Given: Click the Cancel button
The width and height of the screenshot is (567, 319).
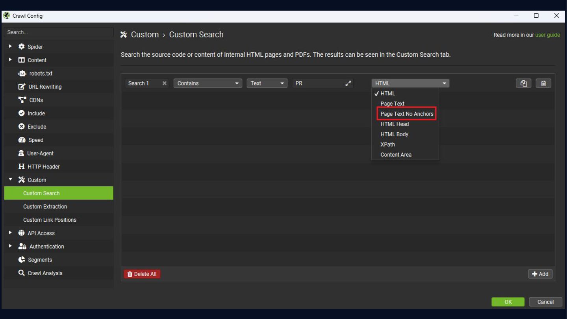Looking at the screenshot, I should pyautogui.click(x=545, y=302).
